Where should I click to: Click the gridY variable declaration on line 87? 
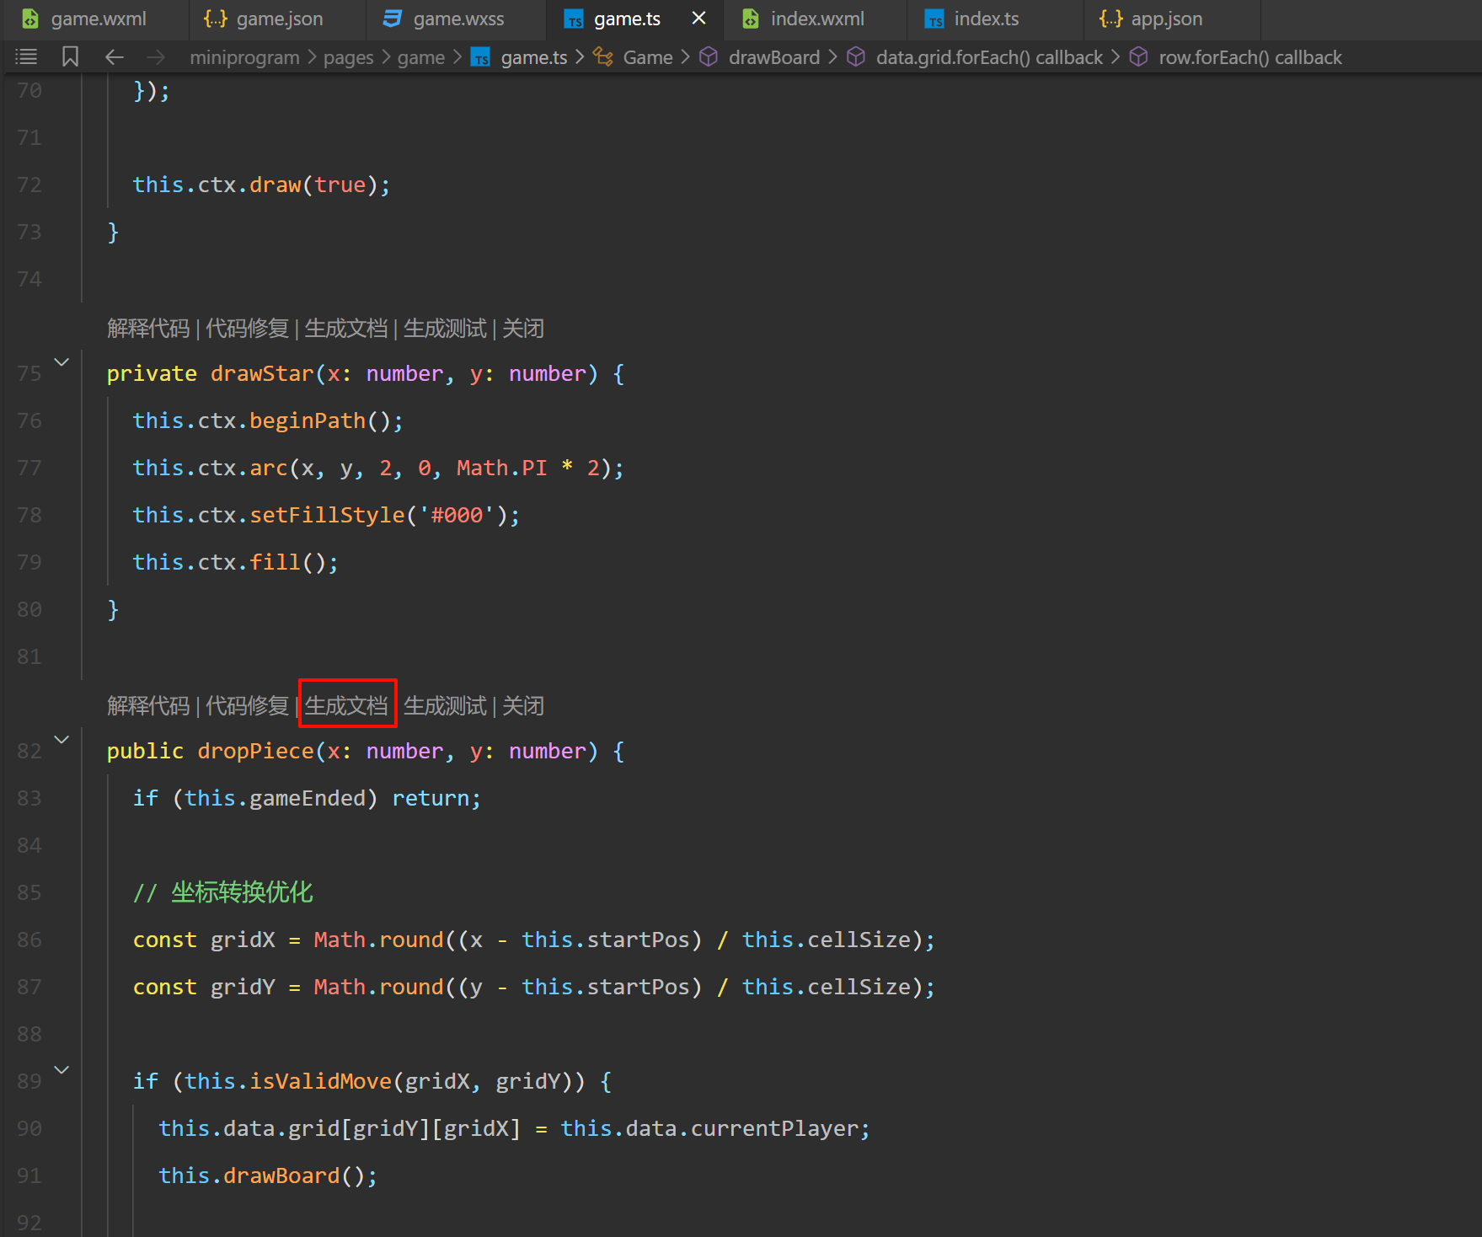(x=243, y=987)
